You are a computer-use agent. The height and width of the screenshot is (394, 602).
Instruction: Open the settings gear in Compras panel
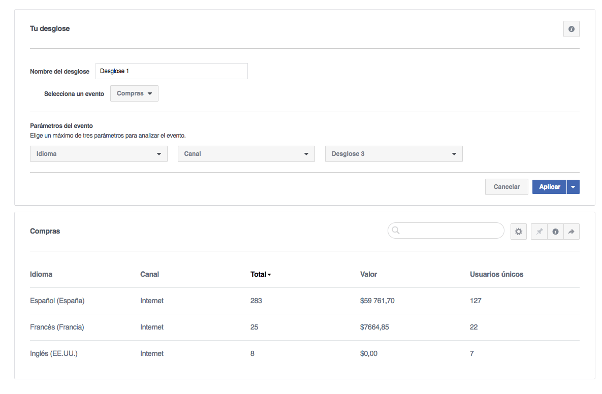point(518,232)
